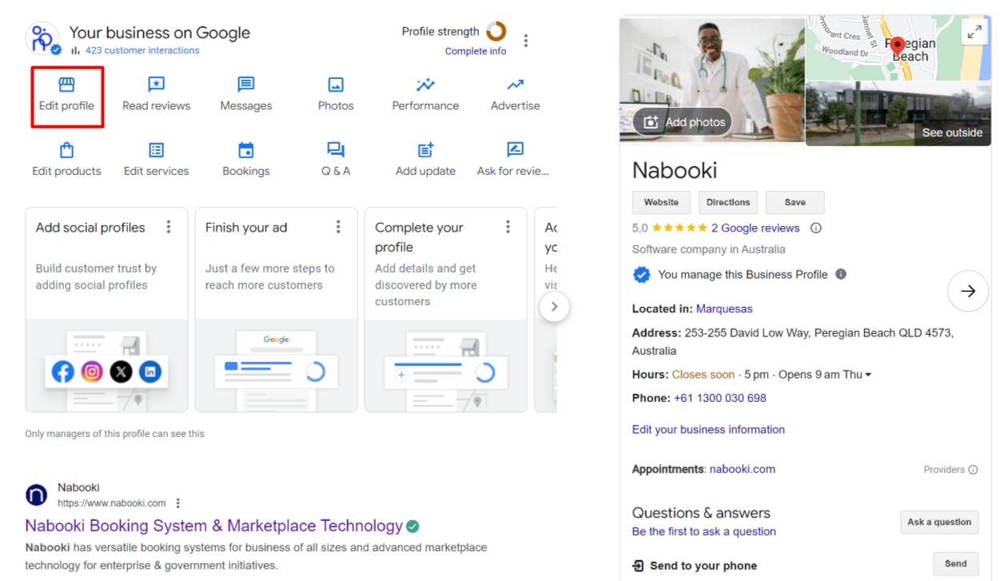The width and height of the screenshot is (1001, 581).
Task: Open Read reviews
Action: click(x=156, y=96)
